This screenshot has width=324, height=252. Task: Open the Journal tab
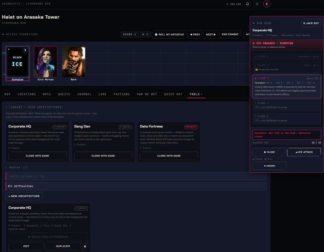tap(84, 94)
